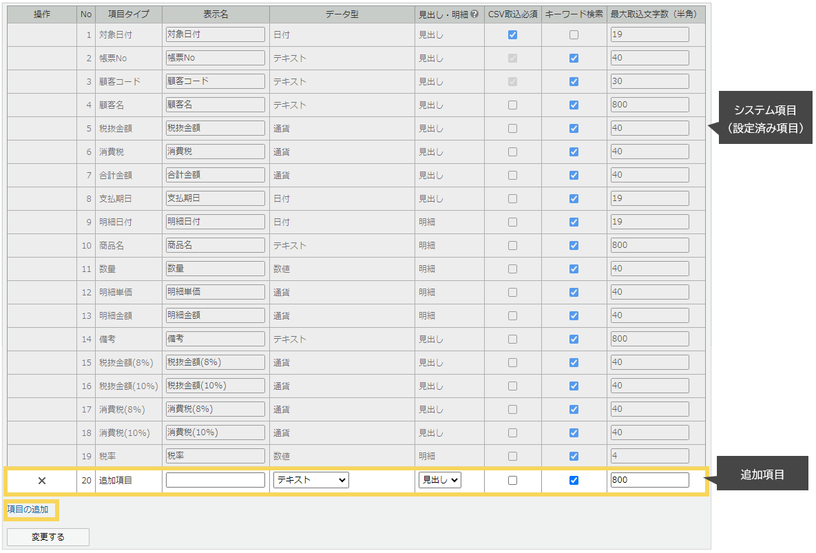
Task: Click the X delete icon on row 20
Action: coord(42,481)
